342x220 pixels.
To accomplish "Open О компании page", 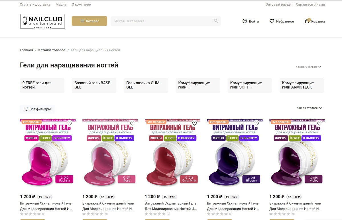I will coord(82,5).
